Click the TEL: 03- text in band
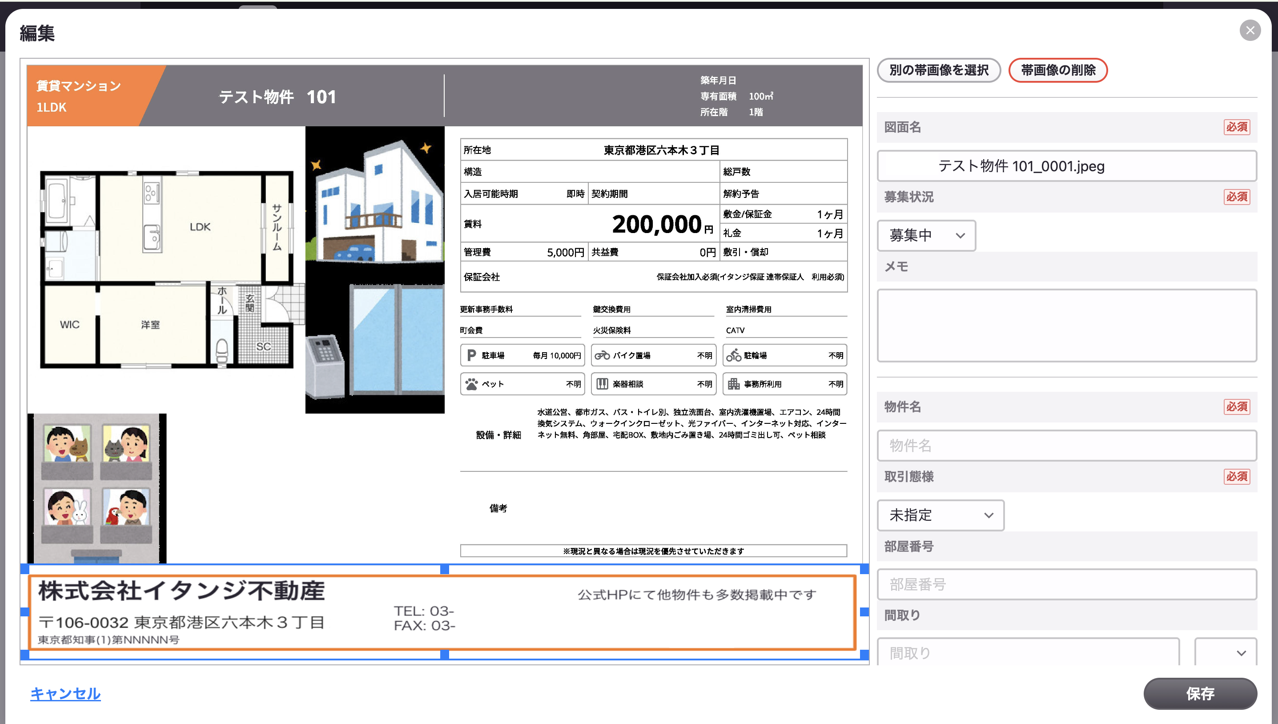 pyautogui.click(x=423, y=611)
